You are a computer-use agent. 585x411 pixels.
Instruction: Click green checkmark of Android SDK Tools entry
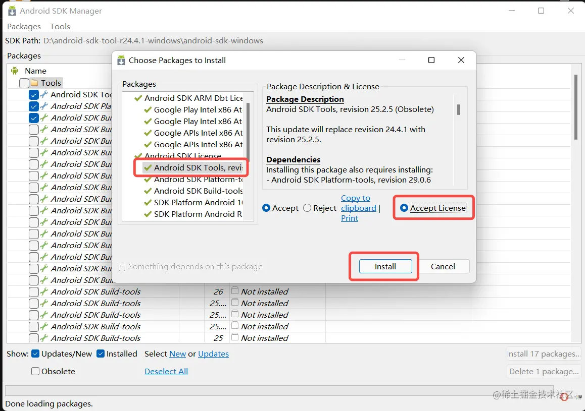click(x=148, y=167)
